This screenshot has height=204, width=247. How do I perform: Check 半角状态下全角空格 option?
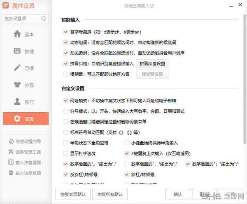click(x=66, y=143)
